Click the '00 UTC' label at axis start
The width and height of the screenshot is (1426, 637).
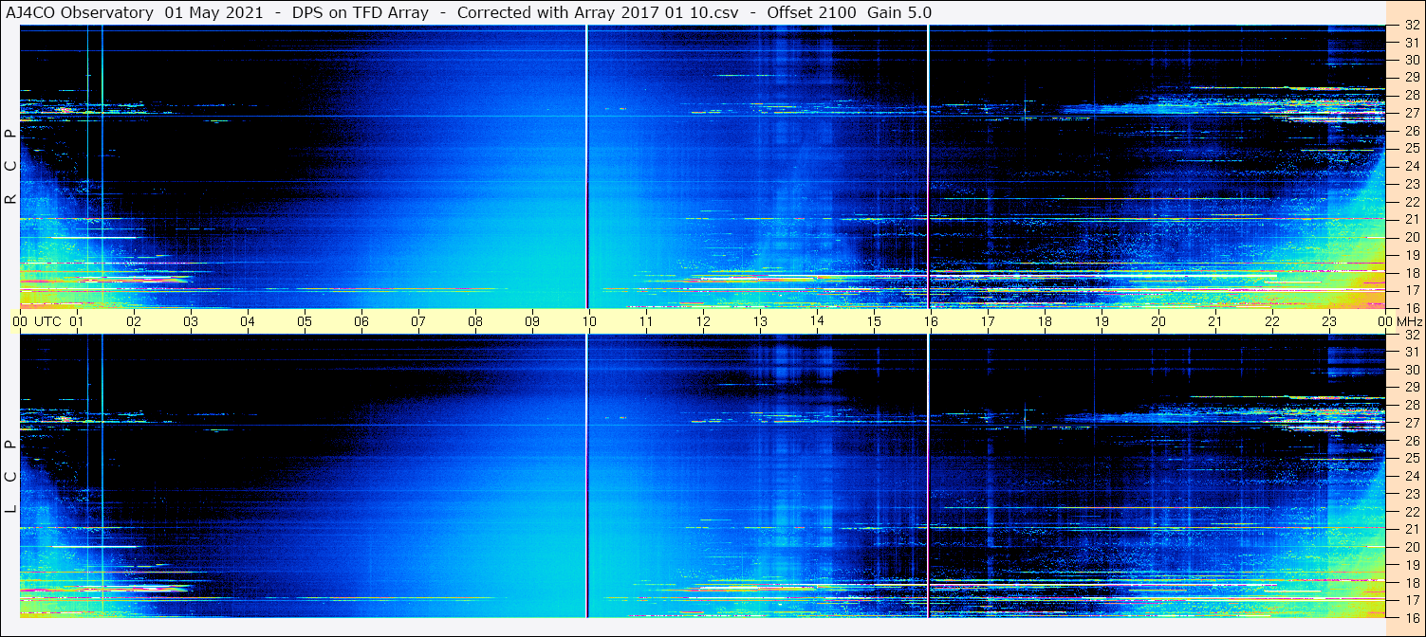tap(37, 321)
